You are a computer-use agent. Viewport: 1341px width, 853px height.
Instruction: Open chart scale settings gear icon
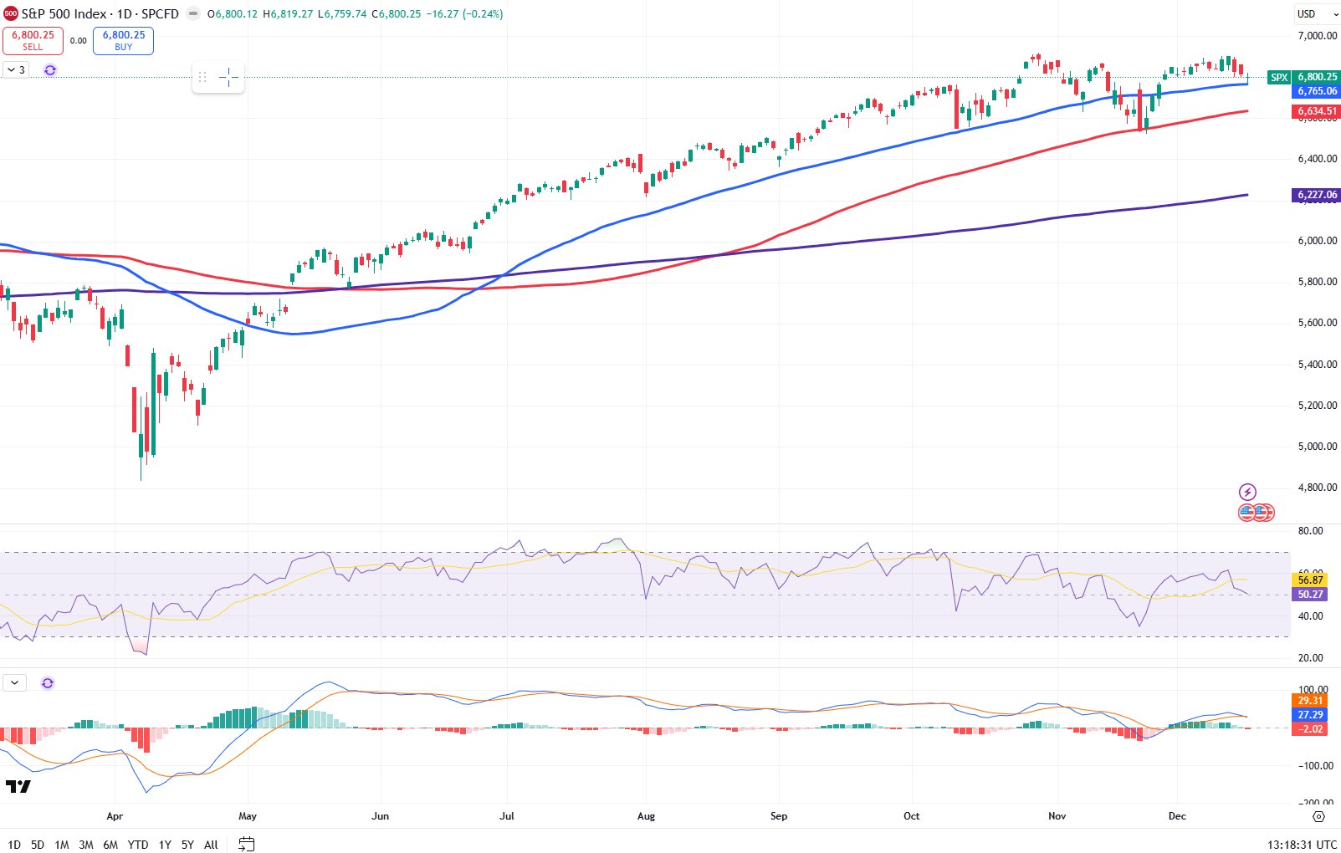pos(1318,816)
